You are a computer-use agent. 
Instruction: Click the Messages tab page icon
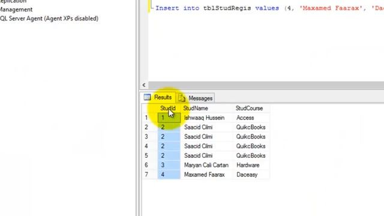182,98
